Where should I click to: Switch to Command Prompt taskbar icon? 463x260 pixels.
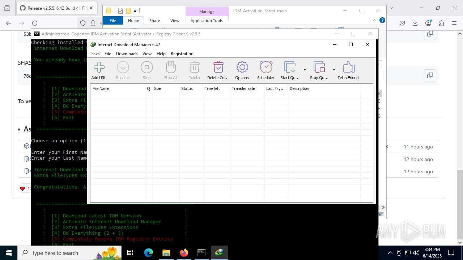point(201,253)
